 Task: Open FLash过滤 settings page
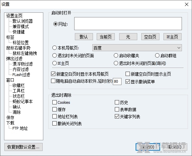[21, 75]
